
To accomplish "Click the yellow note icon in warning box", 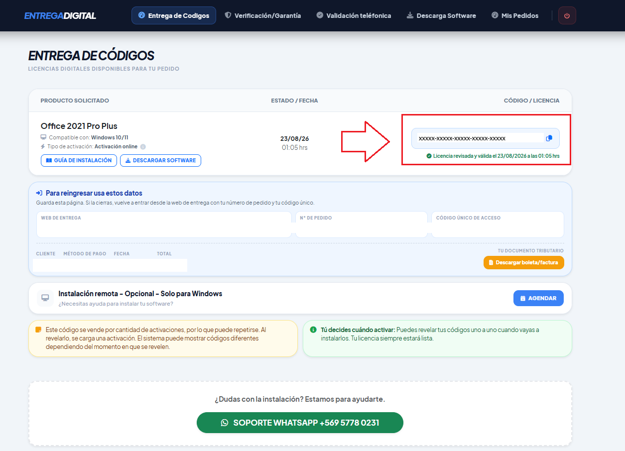I will [38, 330].
